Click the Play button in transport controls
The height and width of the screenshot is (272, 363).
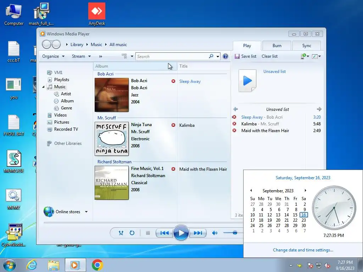(181, 233)
